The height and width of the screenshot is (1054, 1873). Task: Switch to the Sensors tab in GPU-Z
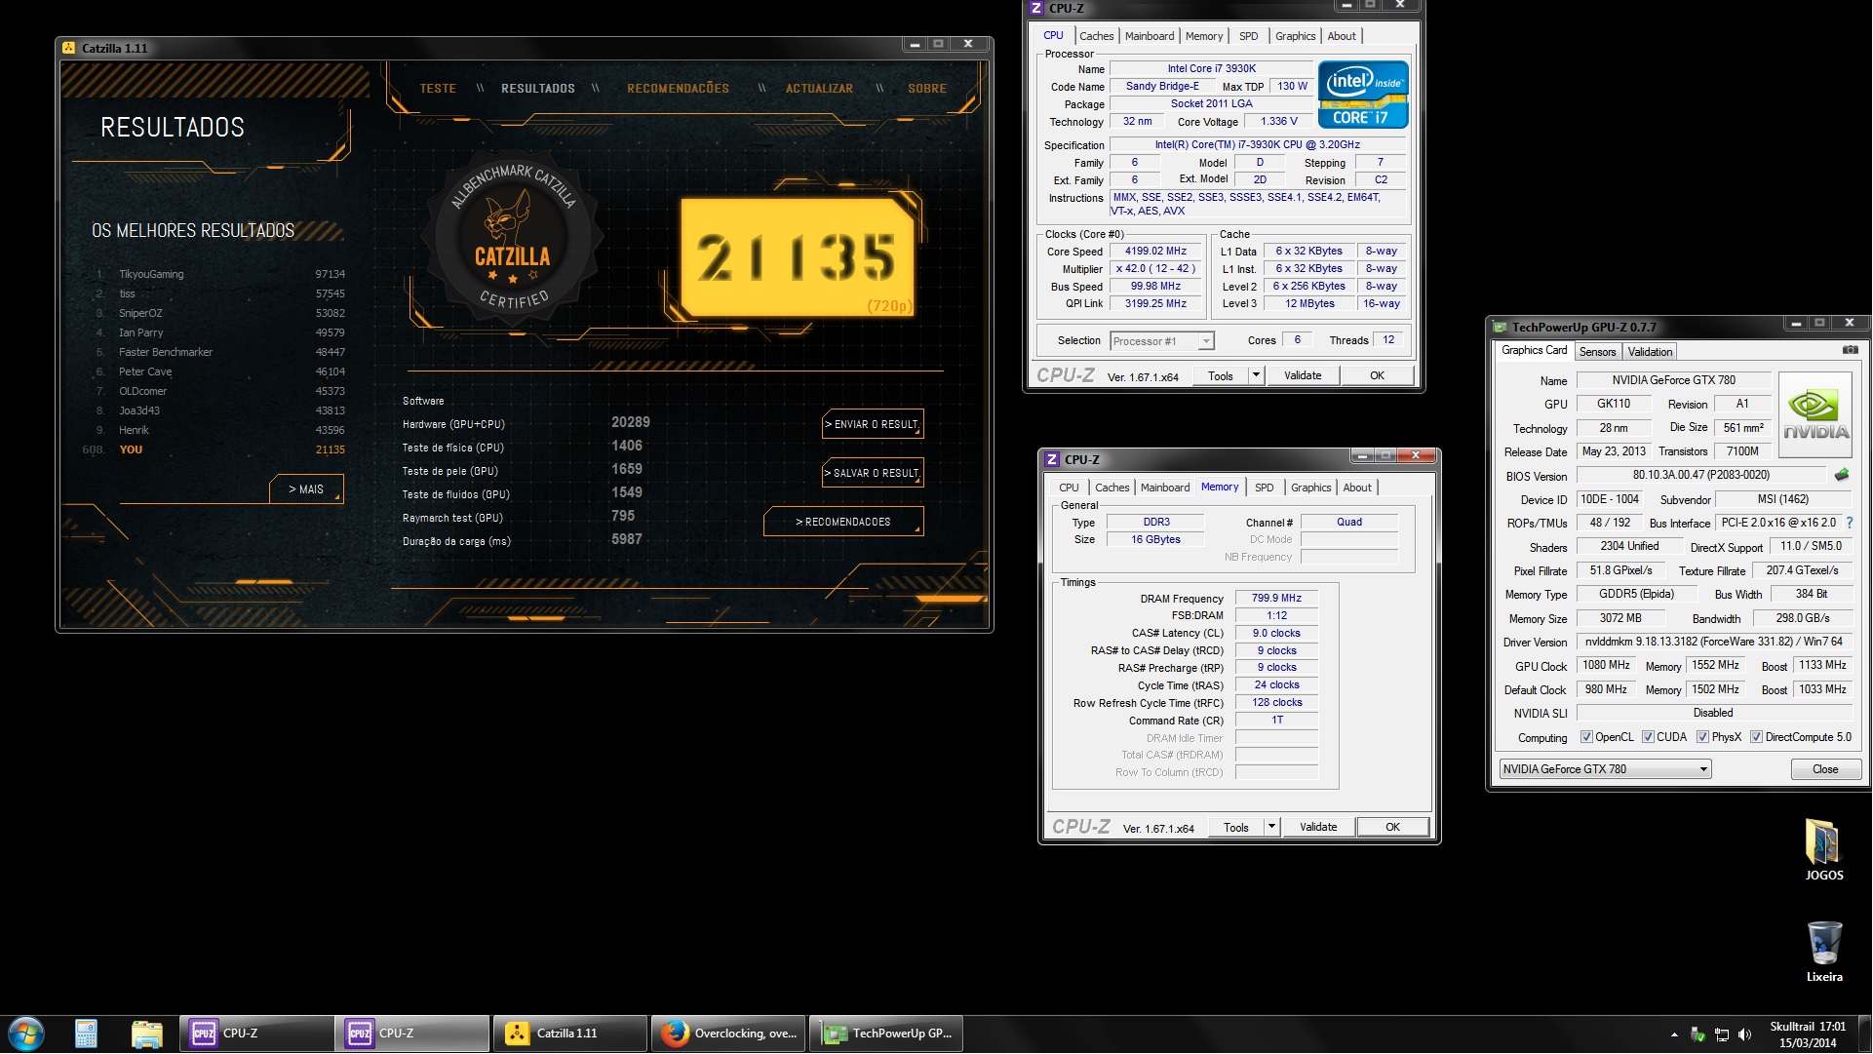(1597, 352)
